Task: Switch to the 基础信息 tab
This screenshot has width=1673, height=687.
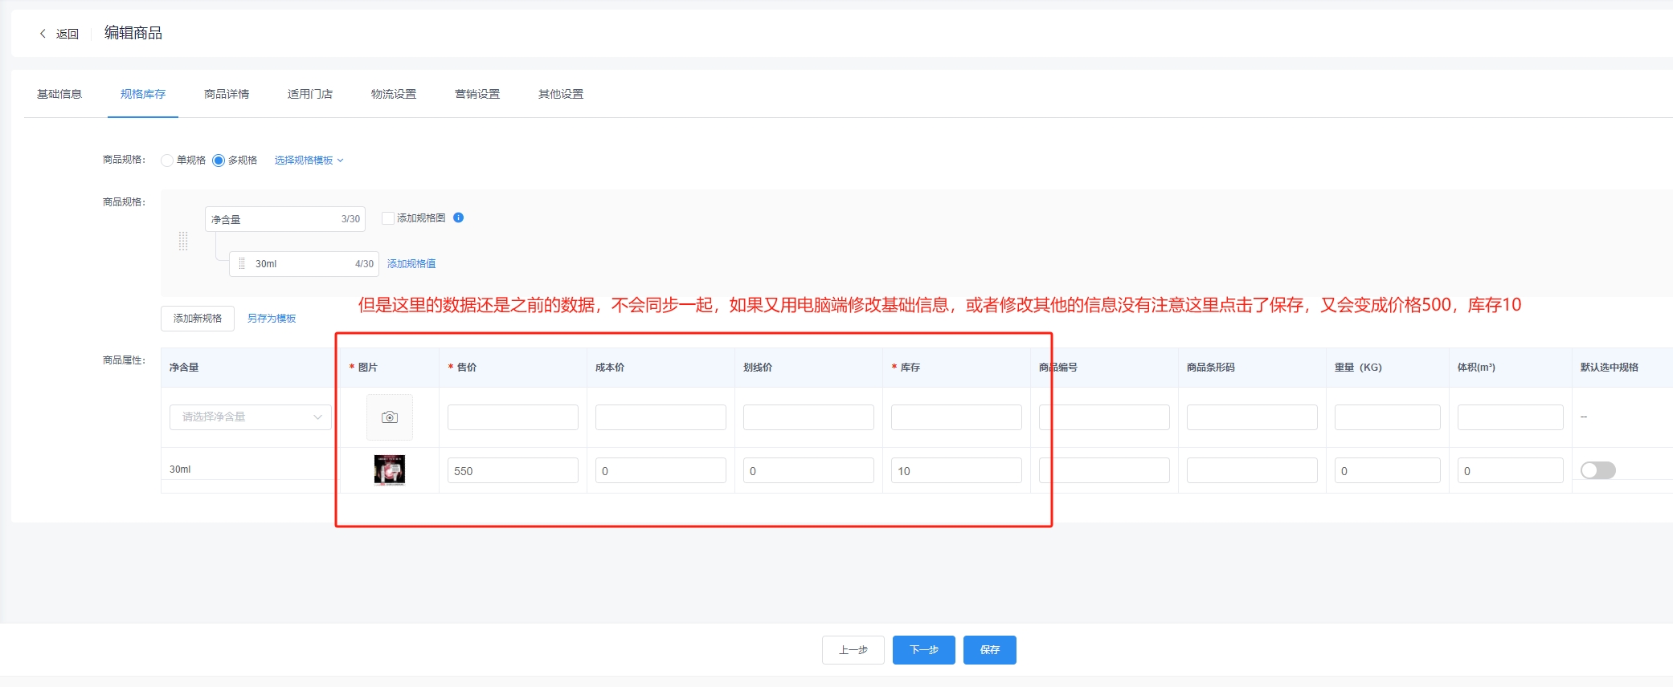Action: 59,94
